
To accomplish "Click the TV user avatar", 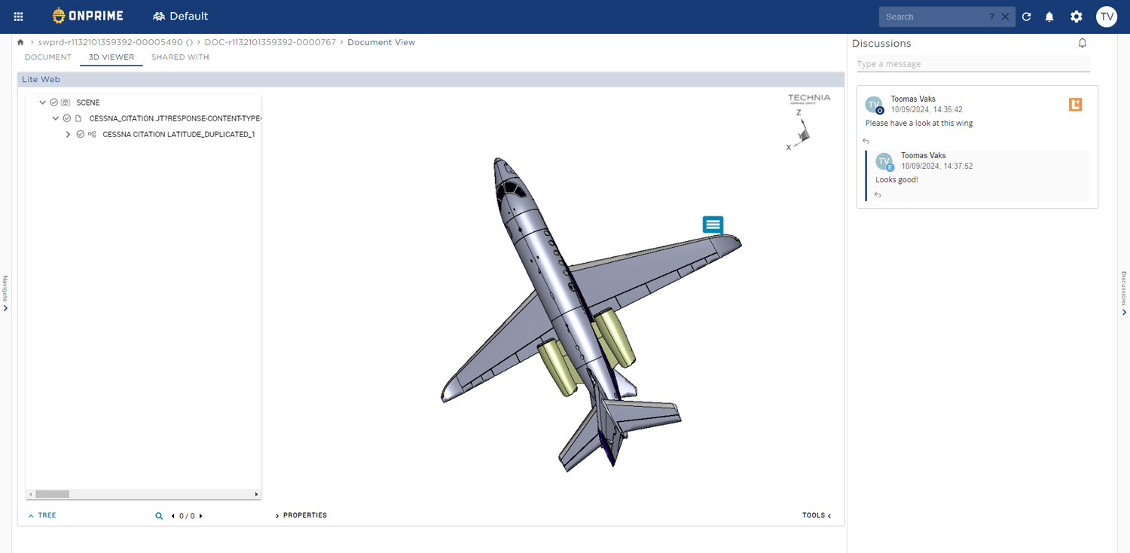I will pos(1107,17).
